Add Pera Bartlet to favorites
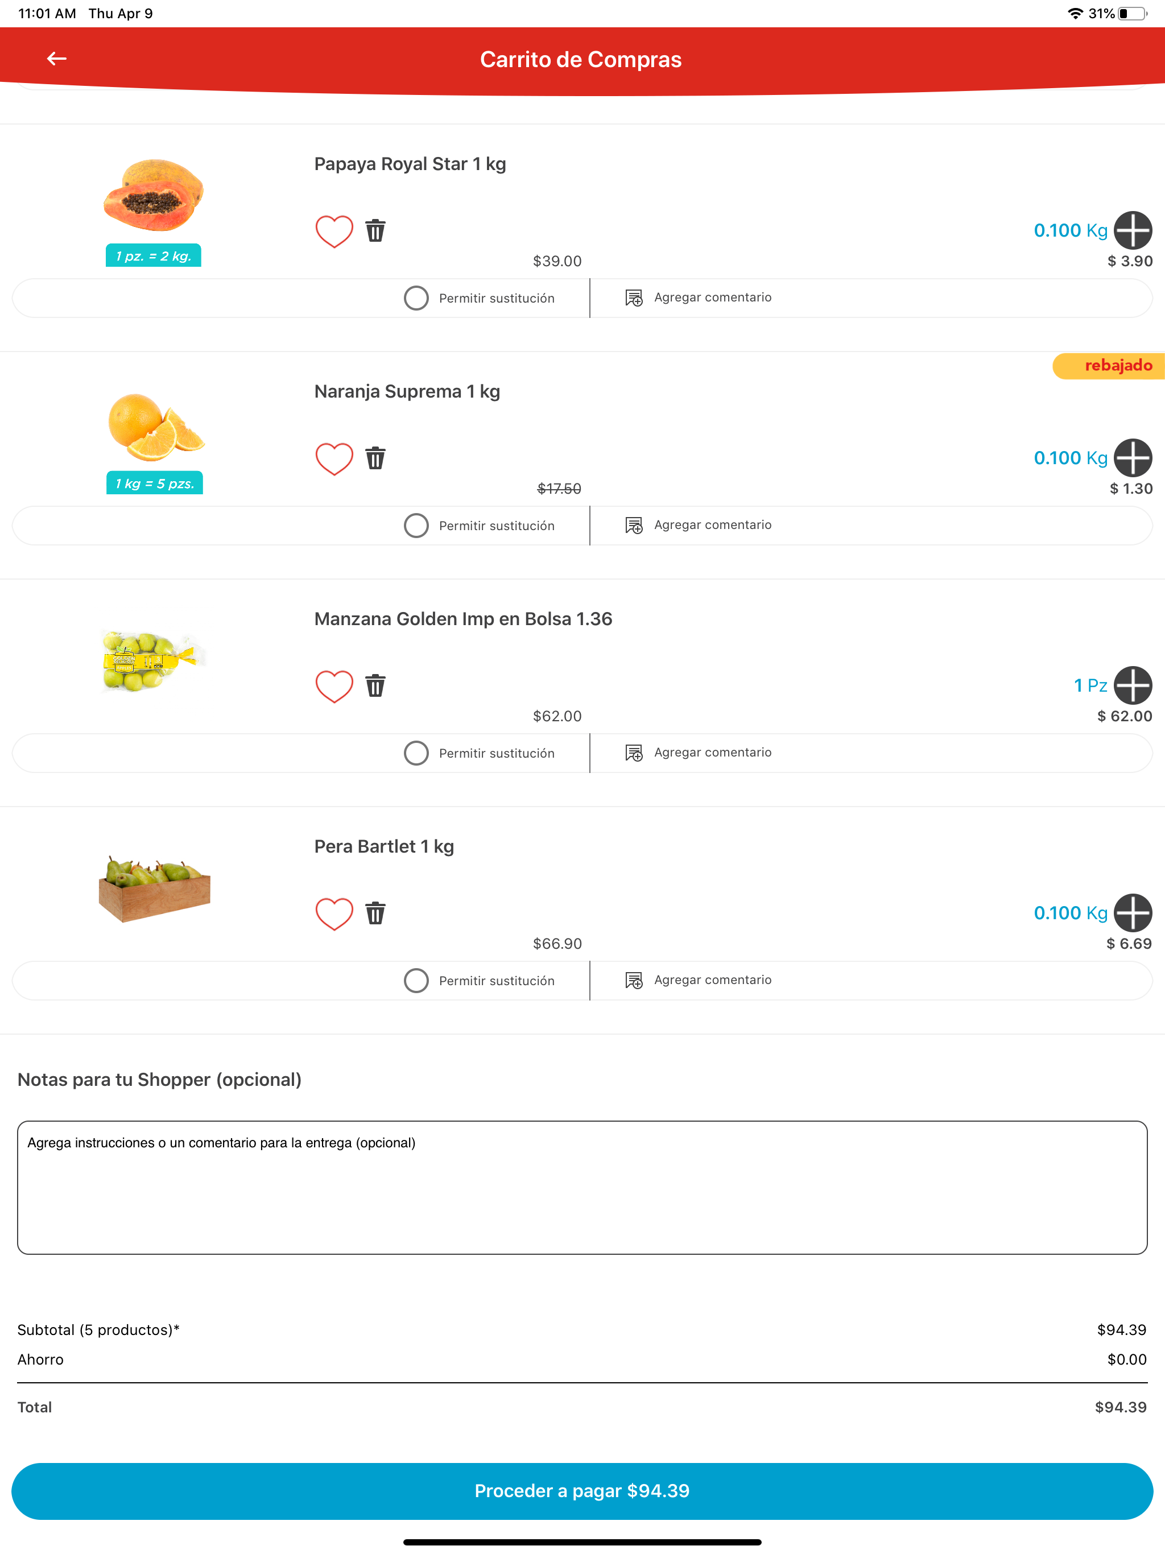Screen dimensions: 1165x1554 [334, 914]
